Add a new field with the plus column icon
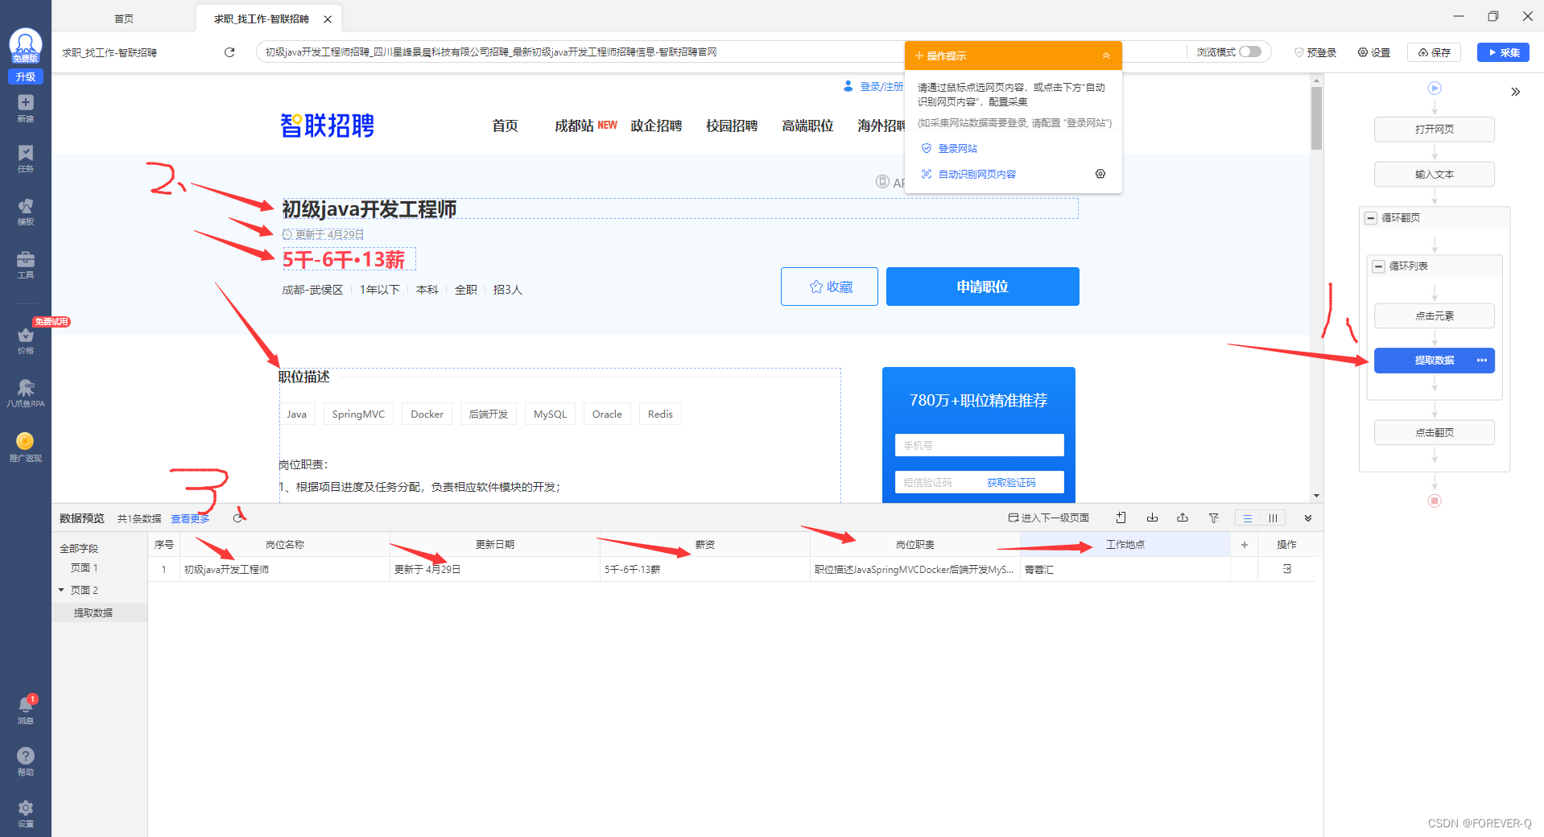The height and width of the screenshot is (837, 1544). 1245,545
